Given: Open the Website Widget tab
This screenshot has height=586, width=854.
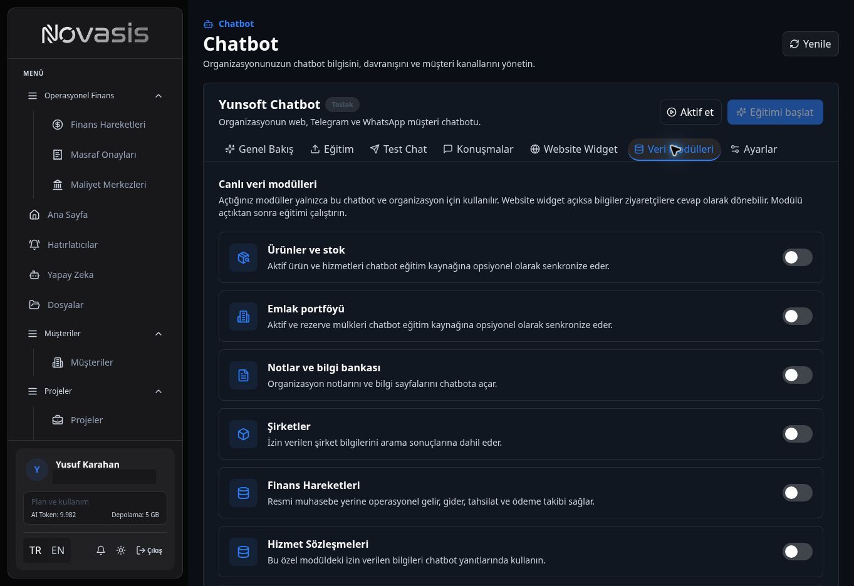Looking at the screenshot, I should 574,149.
